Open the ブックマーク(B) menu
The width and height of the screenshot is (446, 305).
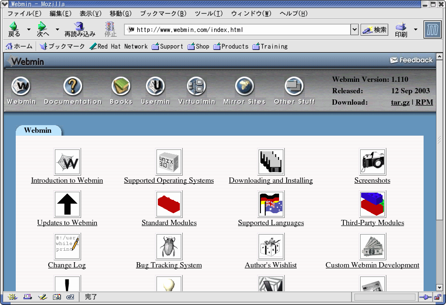[x=163, y=14]
